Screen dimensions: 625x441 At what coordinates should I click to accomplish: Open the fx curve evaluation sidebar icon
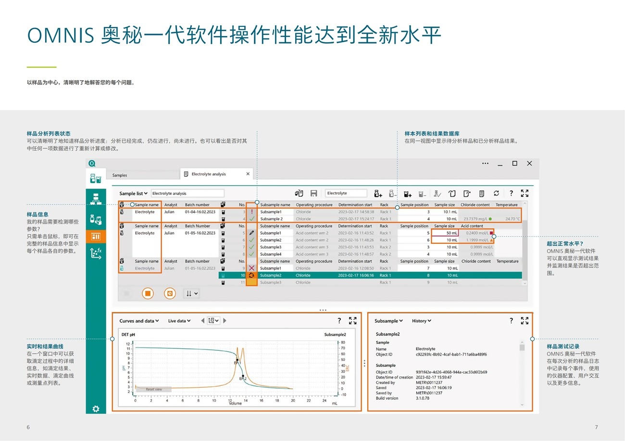96,253
